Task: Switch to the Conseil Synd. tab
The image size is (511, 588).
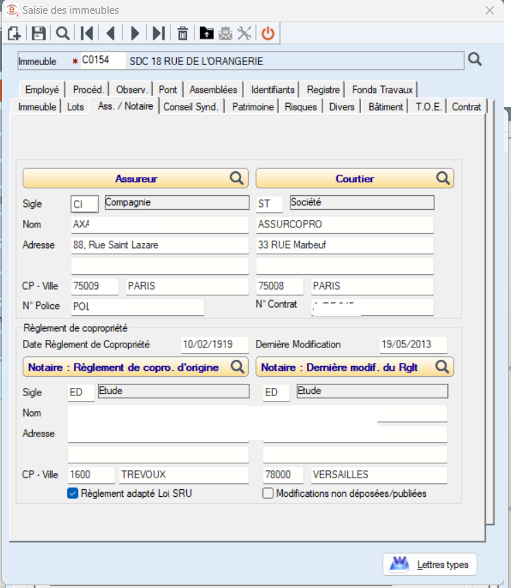Action: click(x=191, y=107)
